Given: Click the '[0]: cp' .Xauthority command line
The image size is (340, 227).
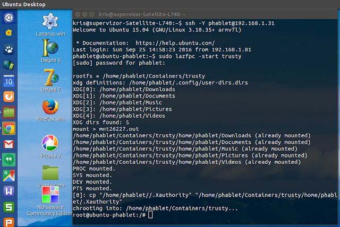Looking at the screenshot, I should (x=205, y=198).
